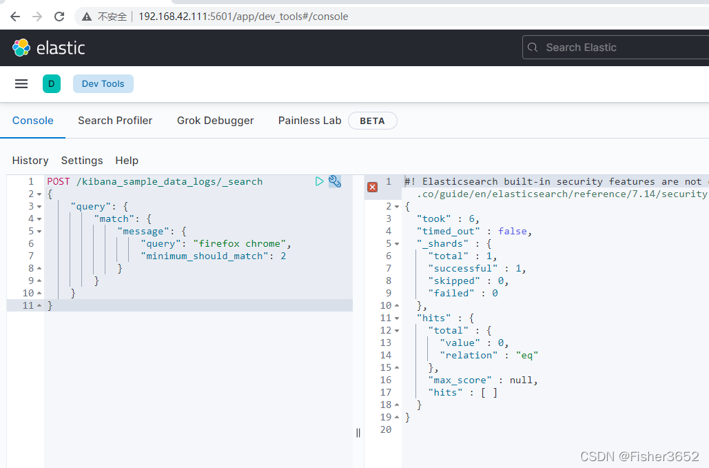Click output line number 20
709x468 pixels.
click(386, 429)
